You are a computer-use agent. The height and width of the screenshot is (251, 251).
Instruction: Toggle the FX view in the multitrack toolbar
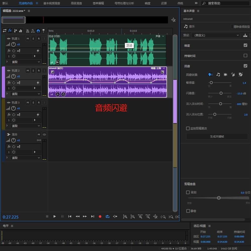10,30
